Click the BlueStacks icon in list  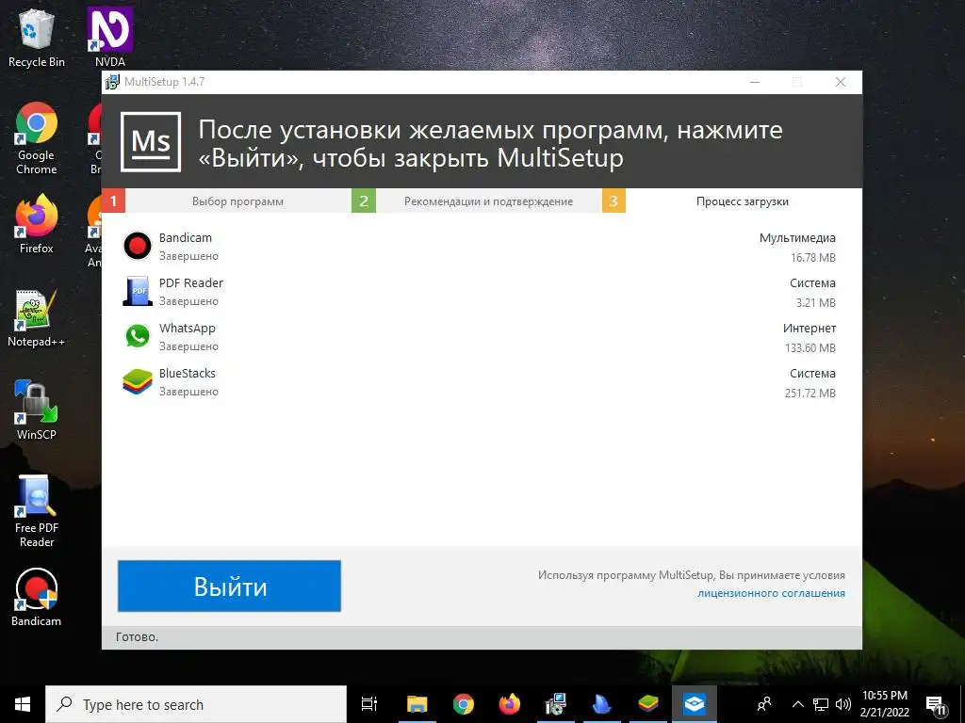coord(138,381)
